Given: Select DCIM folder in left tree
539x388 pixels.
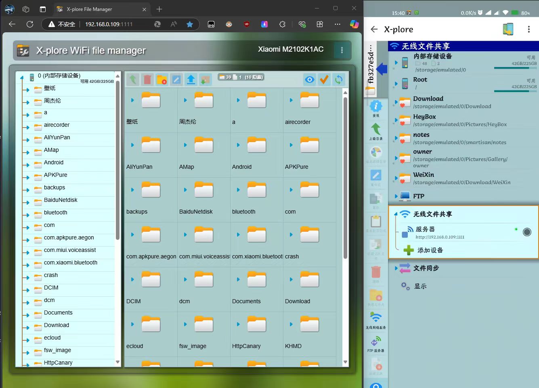Looking at the screenshot, I should (x=51, y=287).
